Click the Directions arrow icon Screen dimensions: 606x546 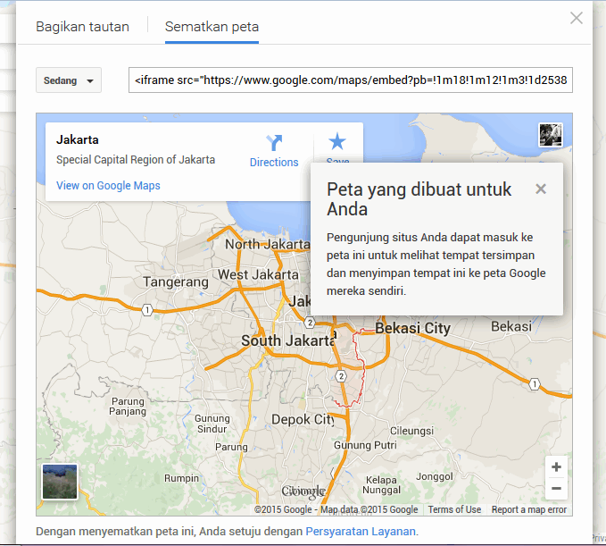point(274,143)
